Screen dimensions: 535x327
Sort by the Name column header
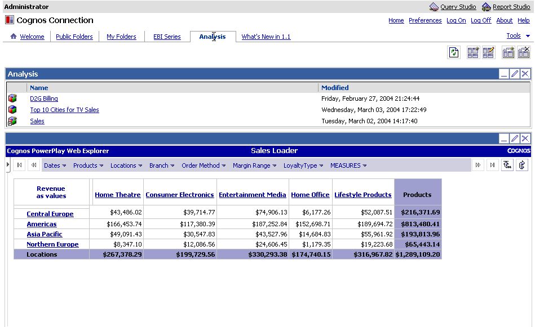pos(39,88)
